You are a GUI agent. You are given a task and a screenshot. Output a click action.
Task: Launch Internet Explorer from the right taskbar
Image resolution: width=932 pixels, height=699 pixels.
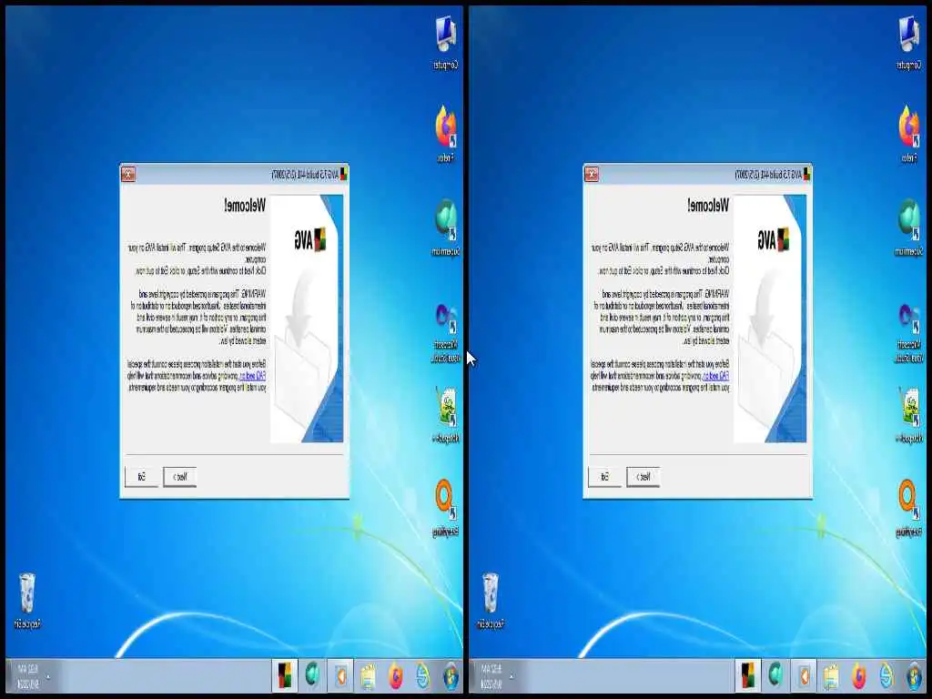[x=886, y=676]
